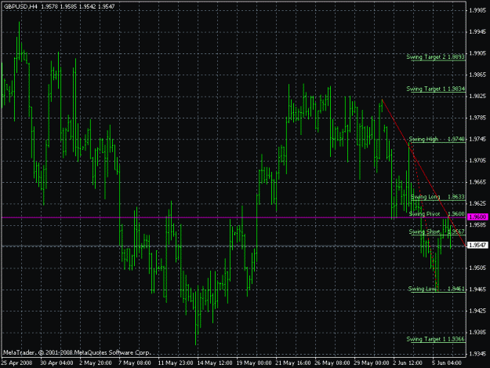Click the 1.9905 price axis label
Viewport: 490px width, 368px height.
[477, 53]
